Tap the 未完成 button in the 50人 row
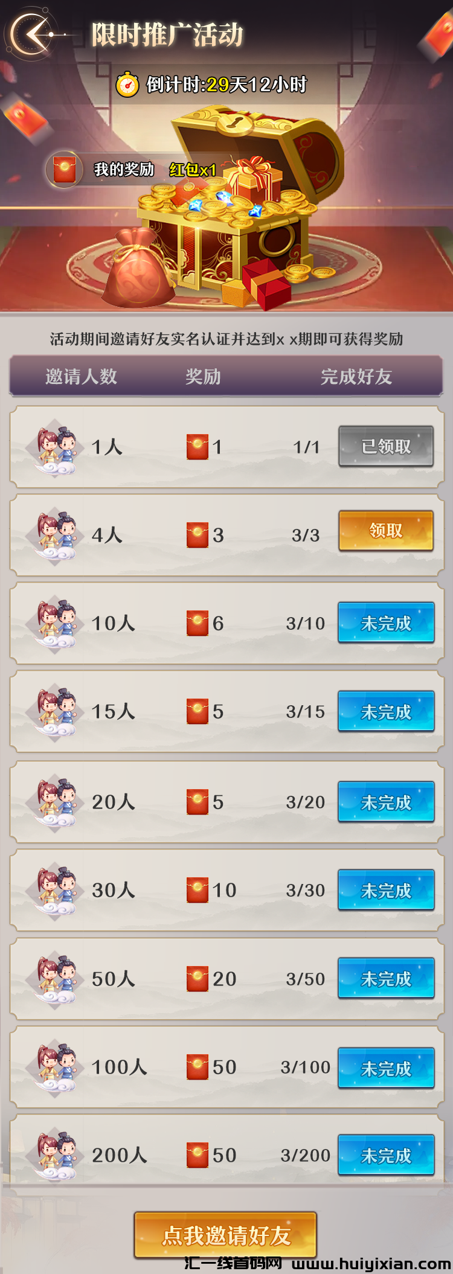Viewport: 453px width, 1274px height. click(386, 978)
